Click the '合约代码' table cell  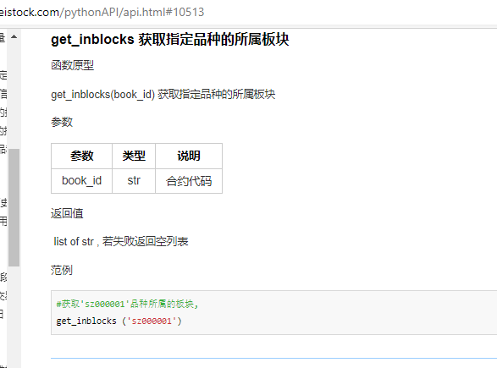pyautogui.click(x=189, y=181)
